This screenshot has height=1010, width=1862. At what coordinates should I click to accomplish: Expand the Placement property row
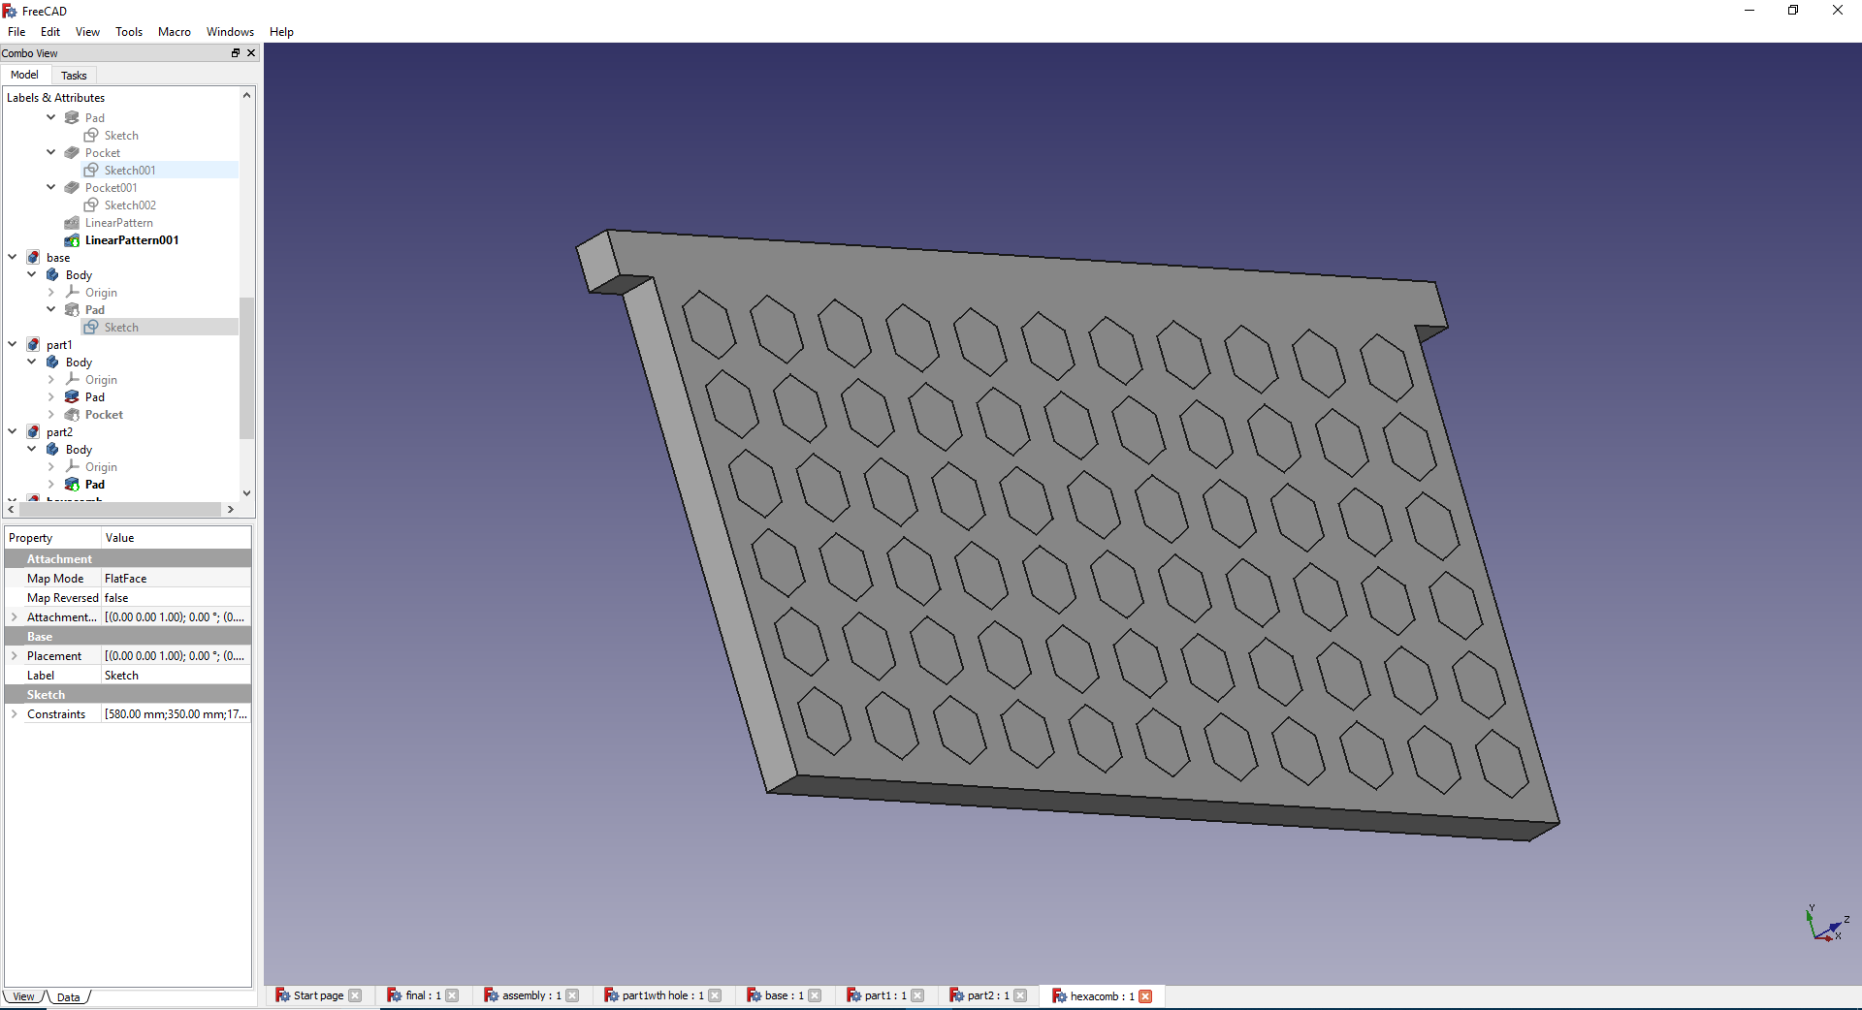15,656
